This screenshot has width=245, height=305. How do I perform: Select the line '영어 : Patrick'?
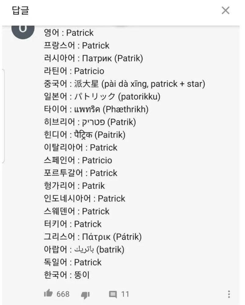click(x=69, y=33)
